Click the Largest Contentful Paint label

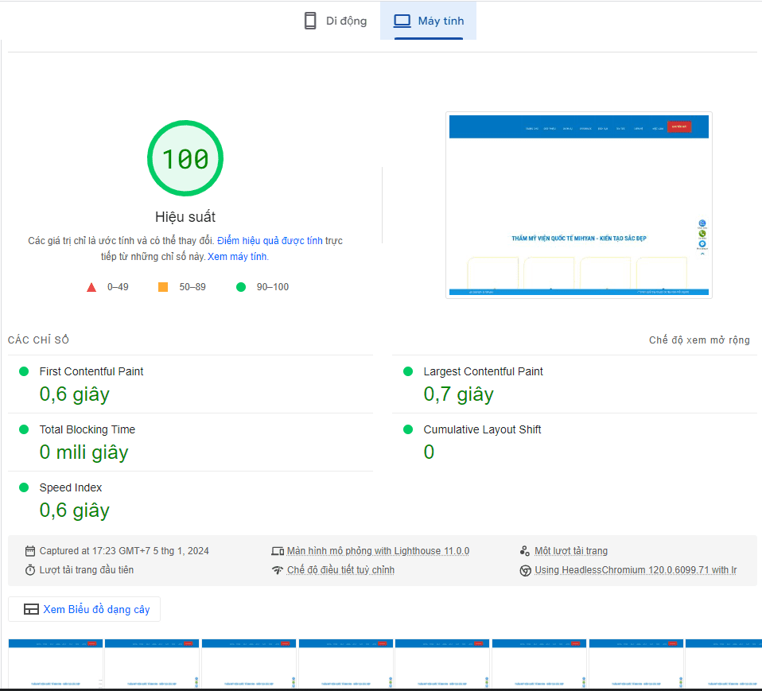pos(483,372)
